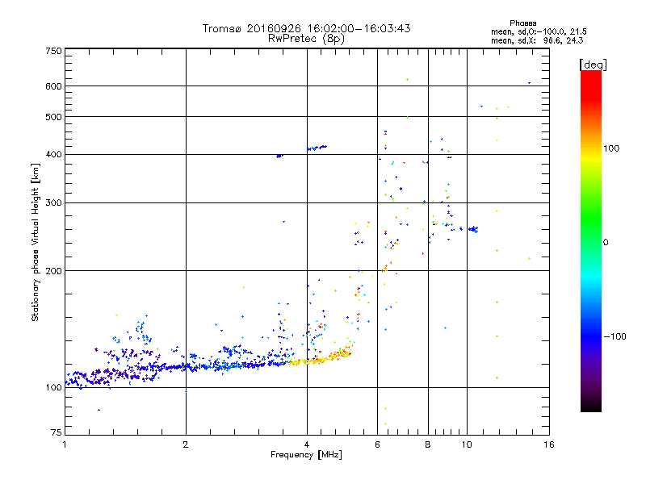Click the x-axis tick label '1'
Viewport: 646px width, 484px height.
[x=65, y=444]
